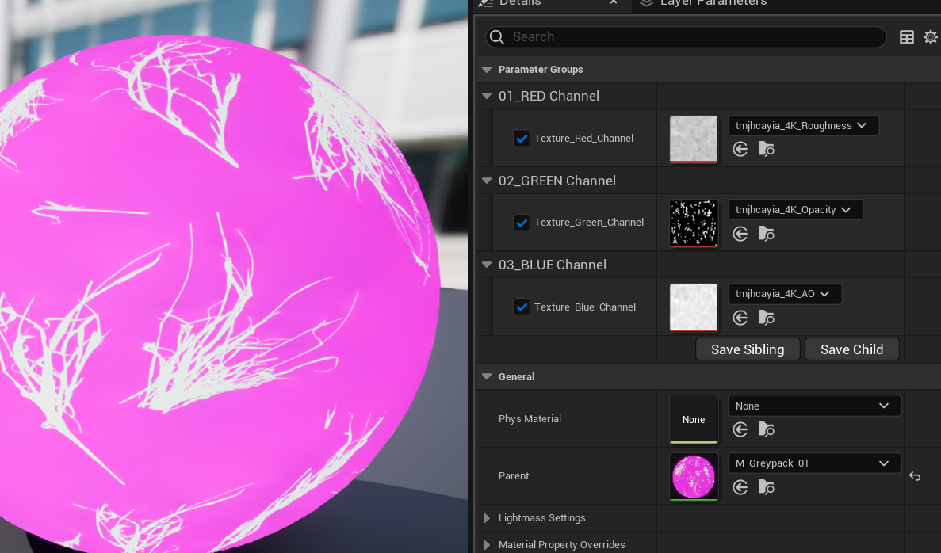Click the Texture_Blue_Channel label
The image size is (941, 553).
(x=585, y=307)
